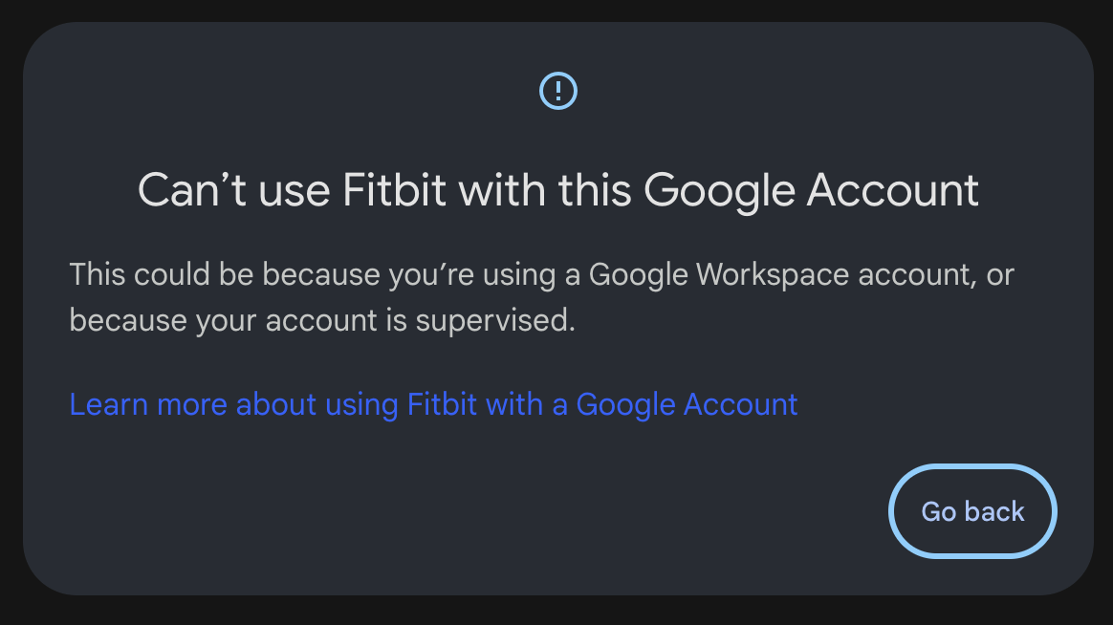Dismiss the error with Go back

pyautogui.click(x=972, y=511)
